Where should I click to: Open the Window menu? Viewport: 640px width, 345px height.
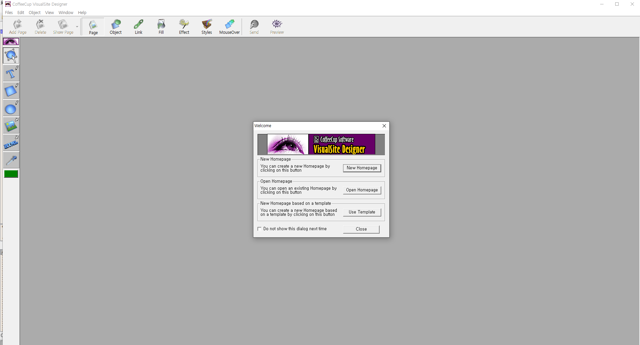(x=66, y=13)
